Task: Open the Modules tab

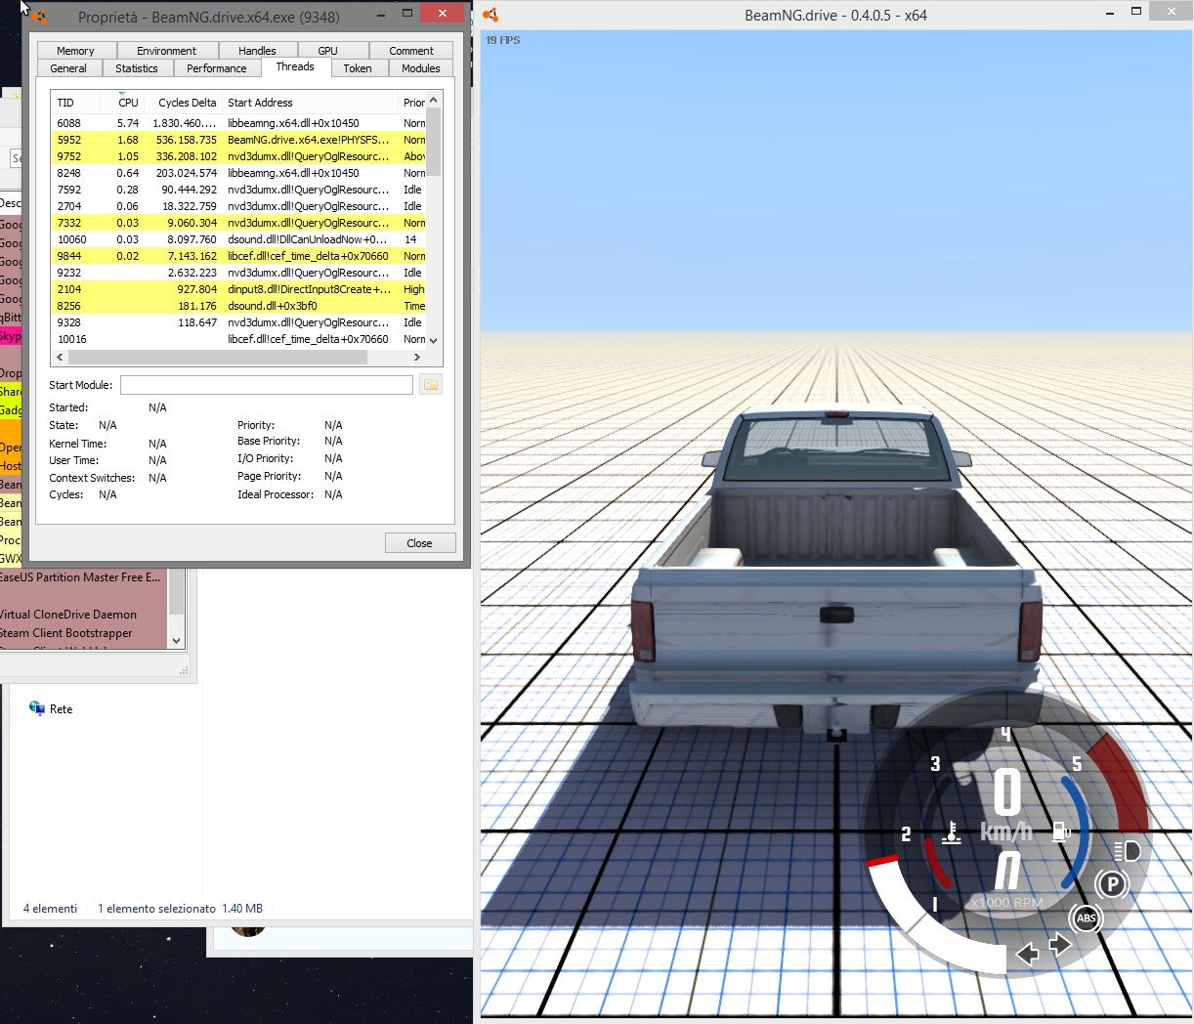Action: [x=421, y=68]
